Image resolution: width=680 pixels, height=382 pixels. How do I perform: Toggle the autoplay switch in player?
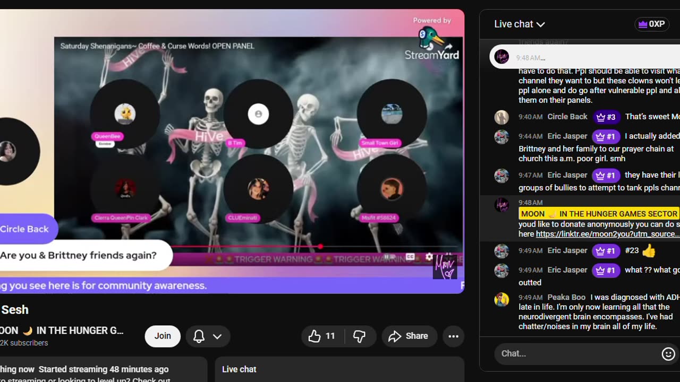(x=389, y=257)
